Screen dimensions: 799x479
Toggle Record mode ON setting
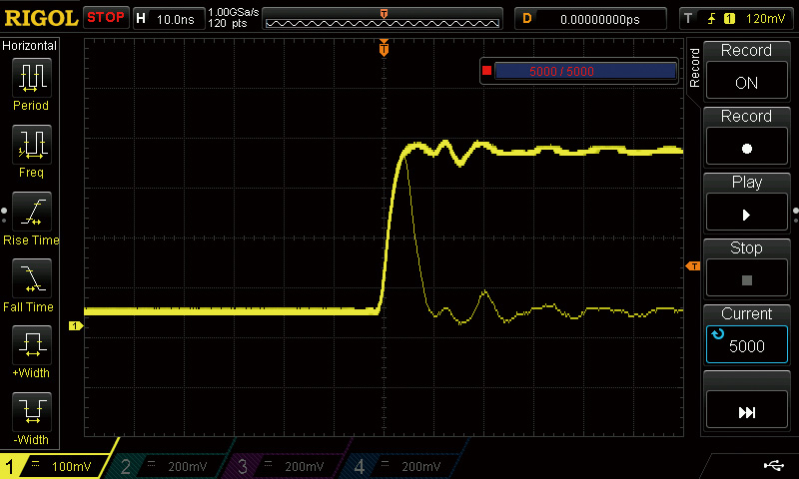tap(746, 72)
